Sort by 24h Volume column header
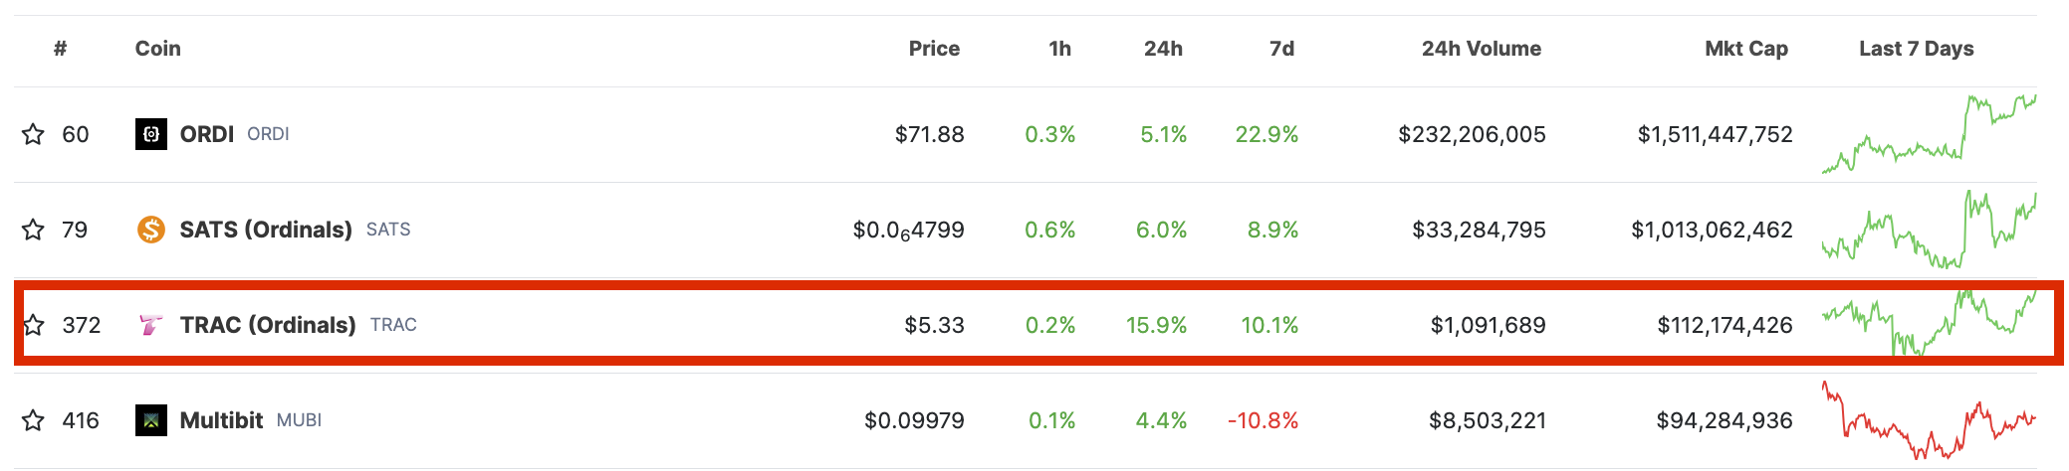Viewport: 2069px width, 471px height. (x=1482, y=49)
